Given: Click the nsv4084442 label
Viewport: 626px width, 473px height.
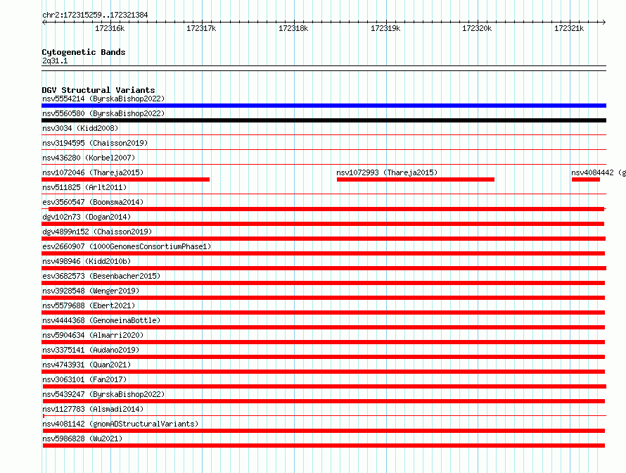Looking at the screenshot, I should point(598,172).
